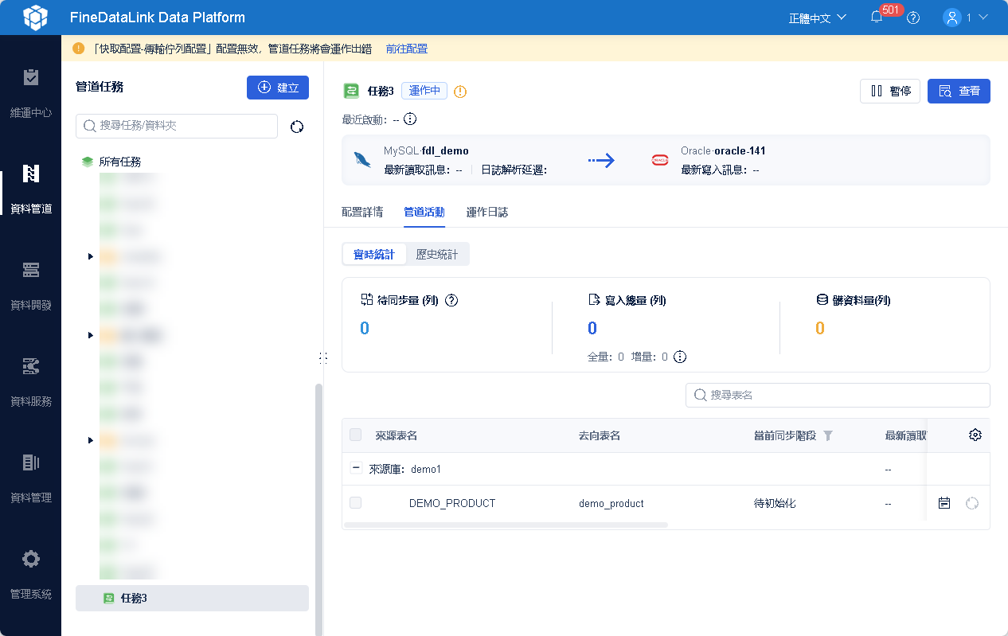This screenshot has width=1008, height=636.
Task: Focus the 搜尋表名 search field
Action: (838, 395)
